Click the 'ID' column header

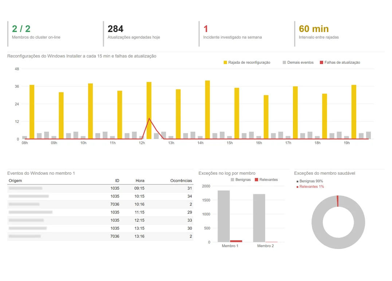(x=117, y=181)
